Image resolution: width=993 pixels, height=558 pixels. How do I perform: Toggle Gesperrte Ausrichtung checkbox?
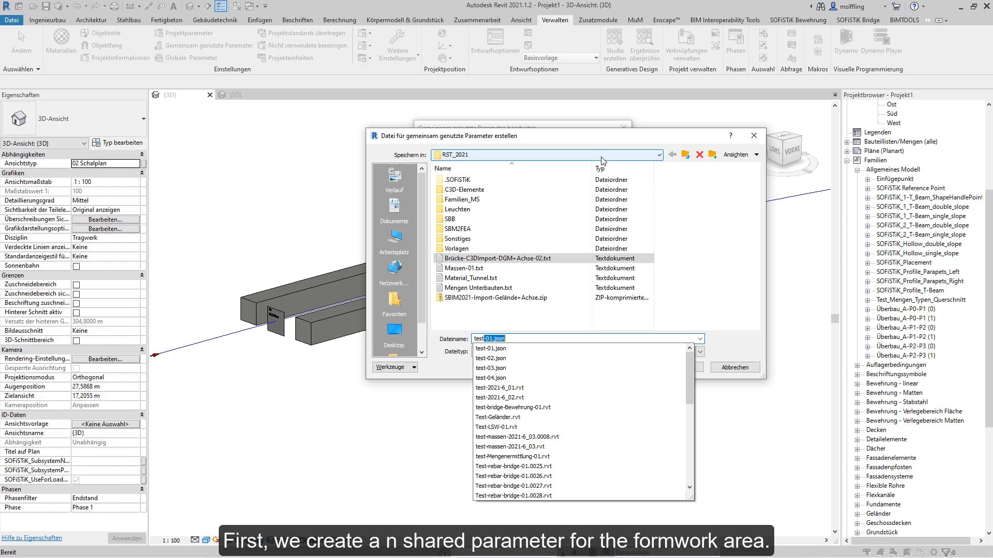[76, 368]
